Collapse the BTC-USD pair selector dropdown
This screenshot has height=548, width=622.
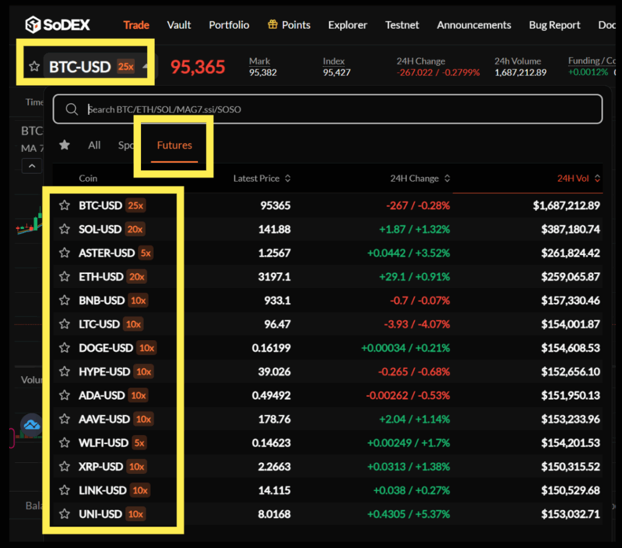[x=145, y=66]
